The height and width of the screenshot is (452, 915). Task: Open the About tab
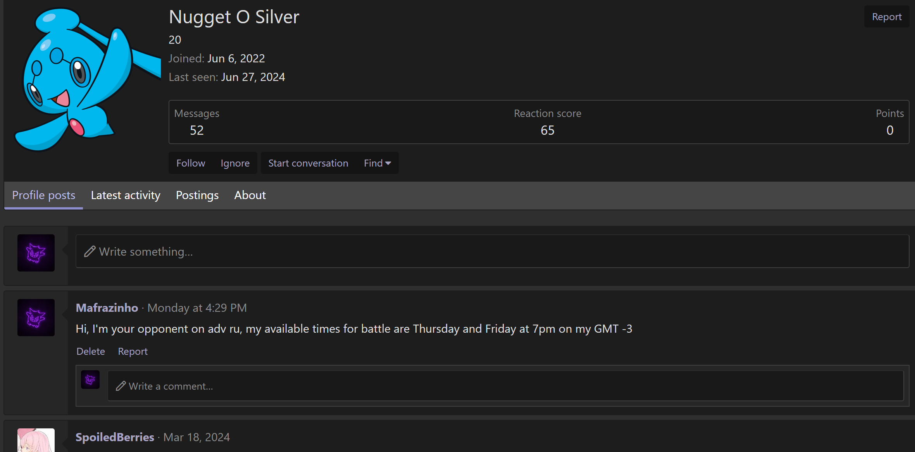250,195
